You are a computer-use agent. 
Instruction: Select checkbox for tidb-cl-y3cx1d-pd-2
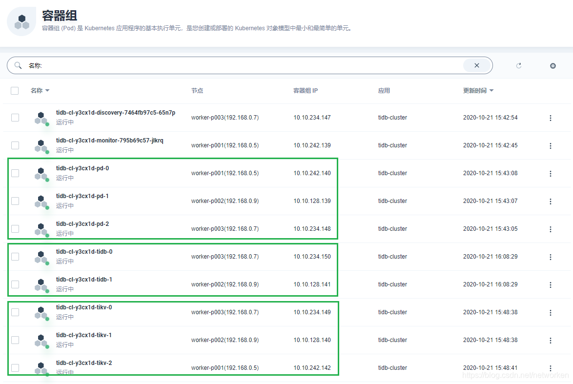[15, 229]
